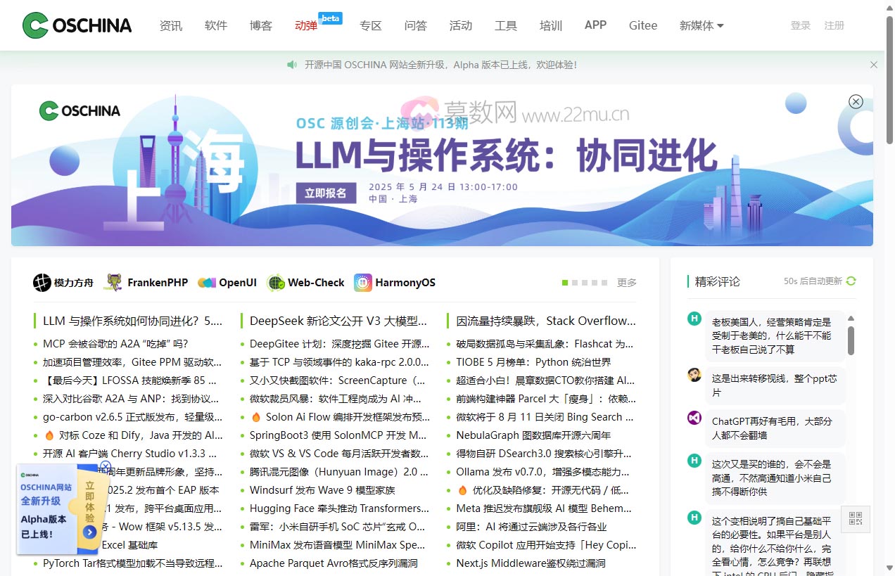The image size is (895, 576).
Task: Open the 模力方舟 project icon
Action: 42,283
